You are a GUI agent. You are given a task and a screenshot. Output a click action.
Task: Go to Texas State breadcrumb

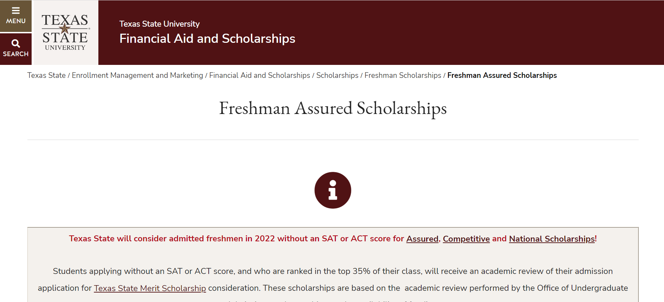point(46,75)
